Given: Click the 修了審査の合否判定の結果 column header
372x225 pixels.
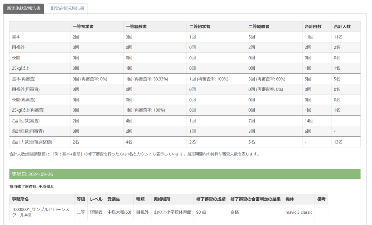Looking at the screenshot, I should coord(255,199).
